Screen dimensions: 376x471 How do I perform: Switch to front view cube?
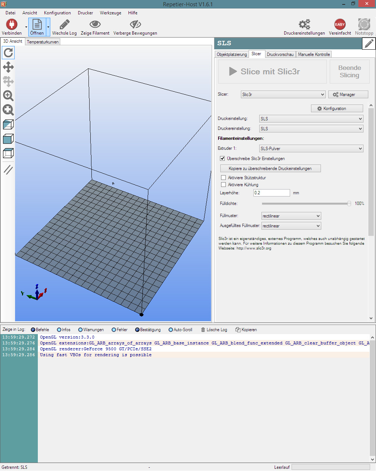(8, 139)
